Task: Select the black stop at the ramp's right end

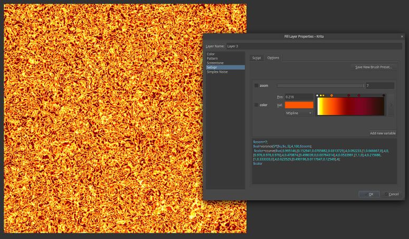Action: click(384, 96)
